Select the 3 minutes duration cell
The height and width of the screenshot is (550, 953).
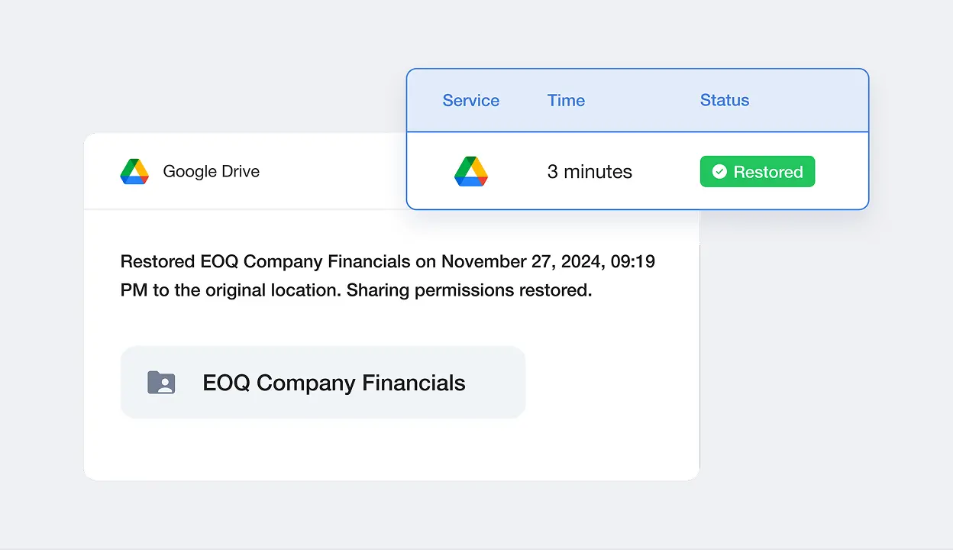589,171
